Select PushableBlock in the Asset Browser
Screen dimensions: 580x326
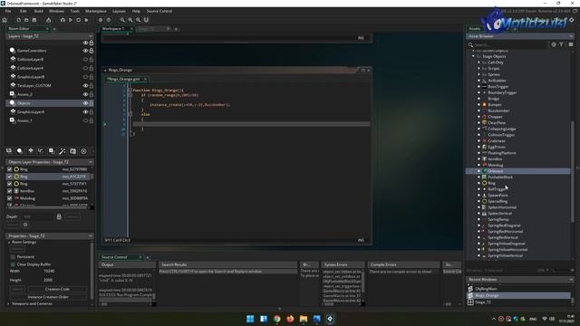[500, 177]
